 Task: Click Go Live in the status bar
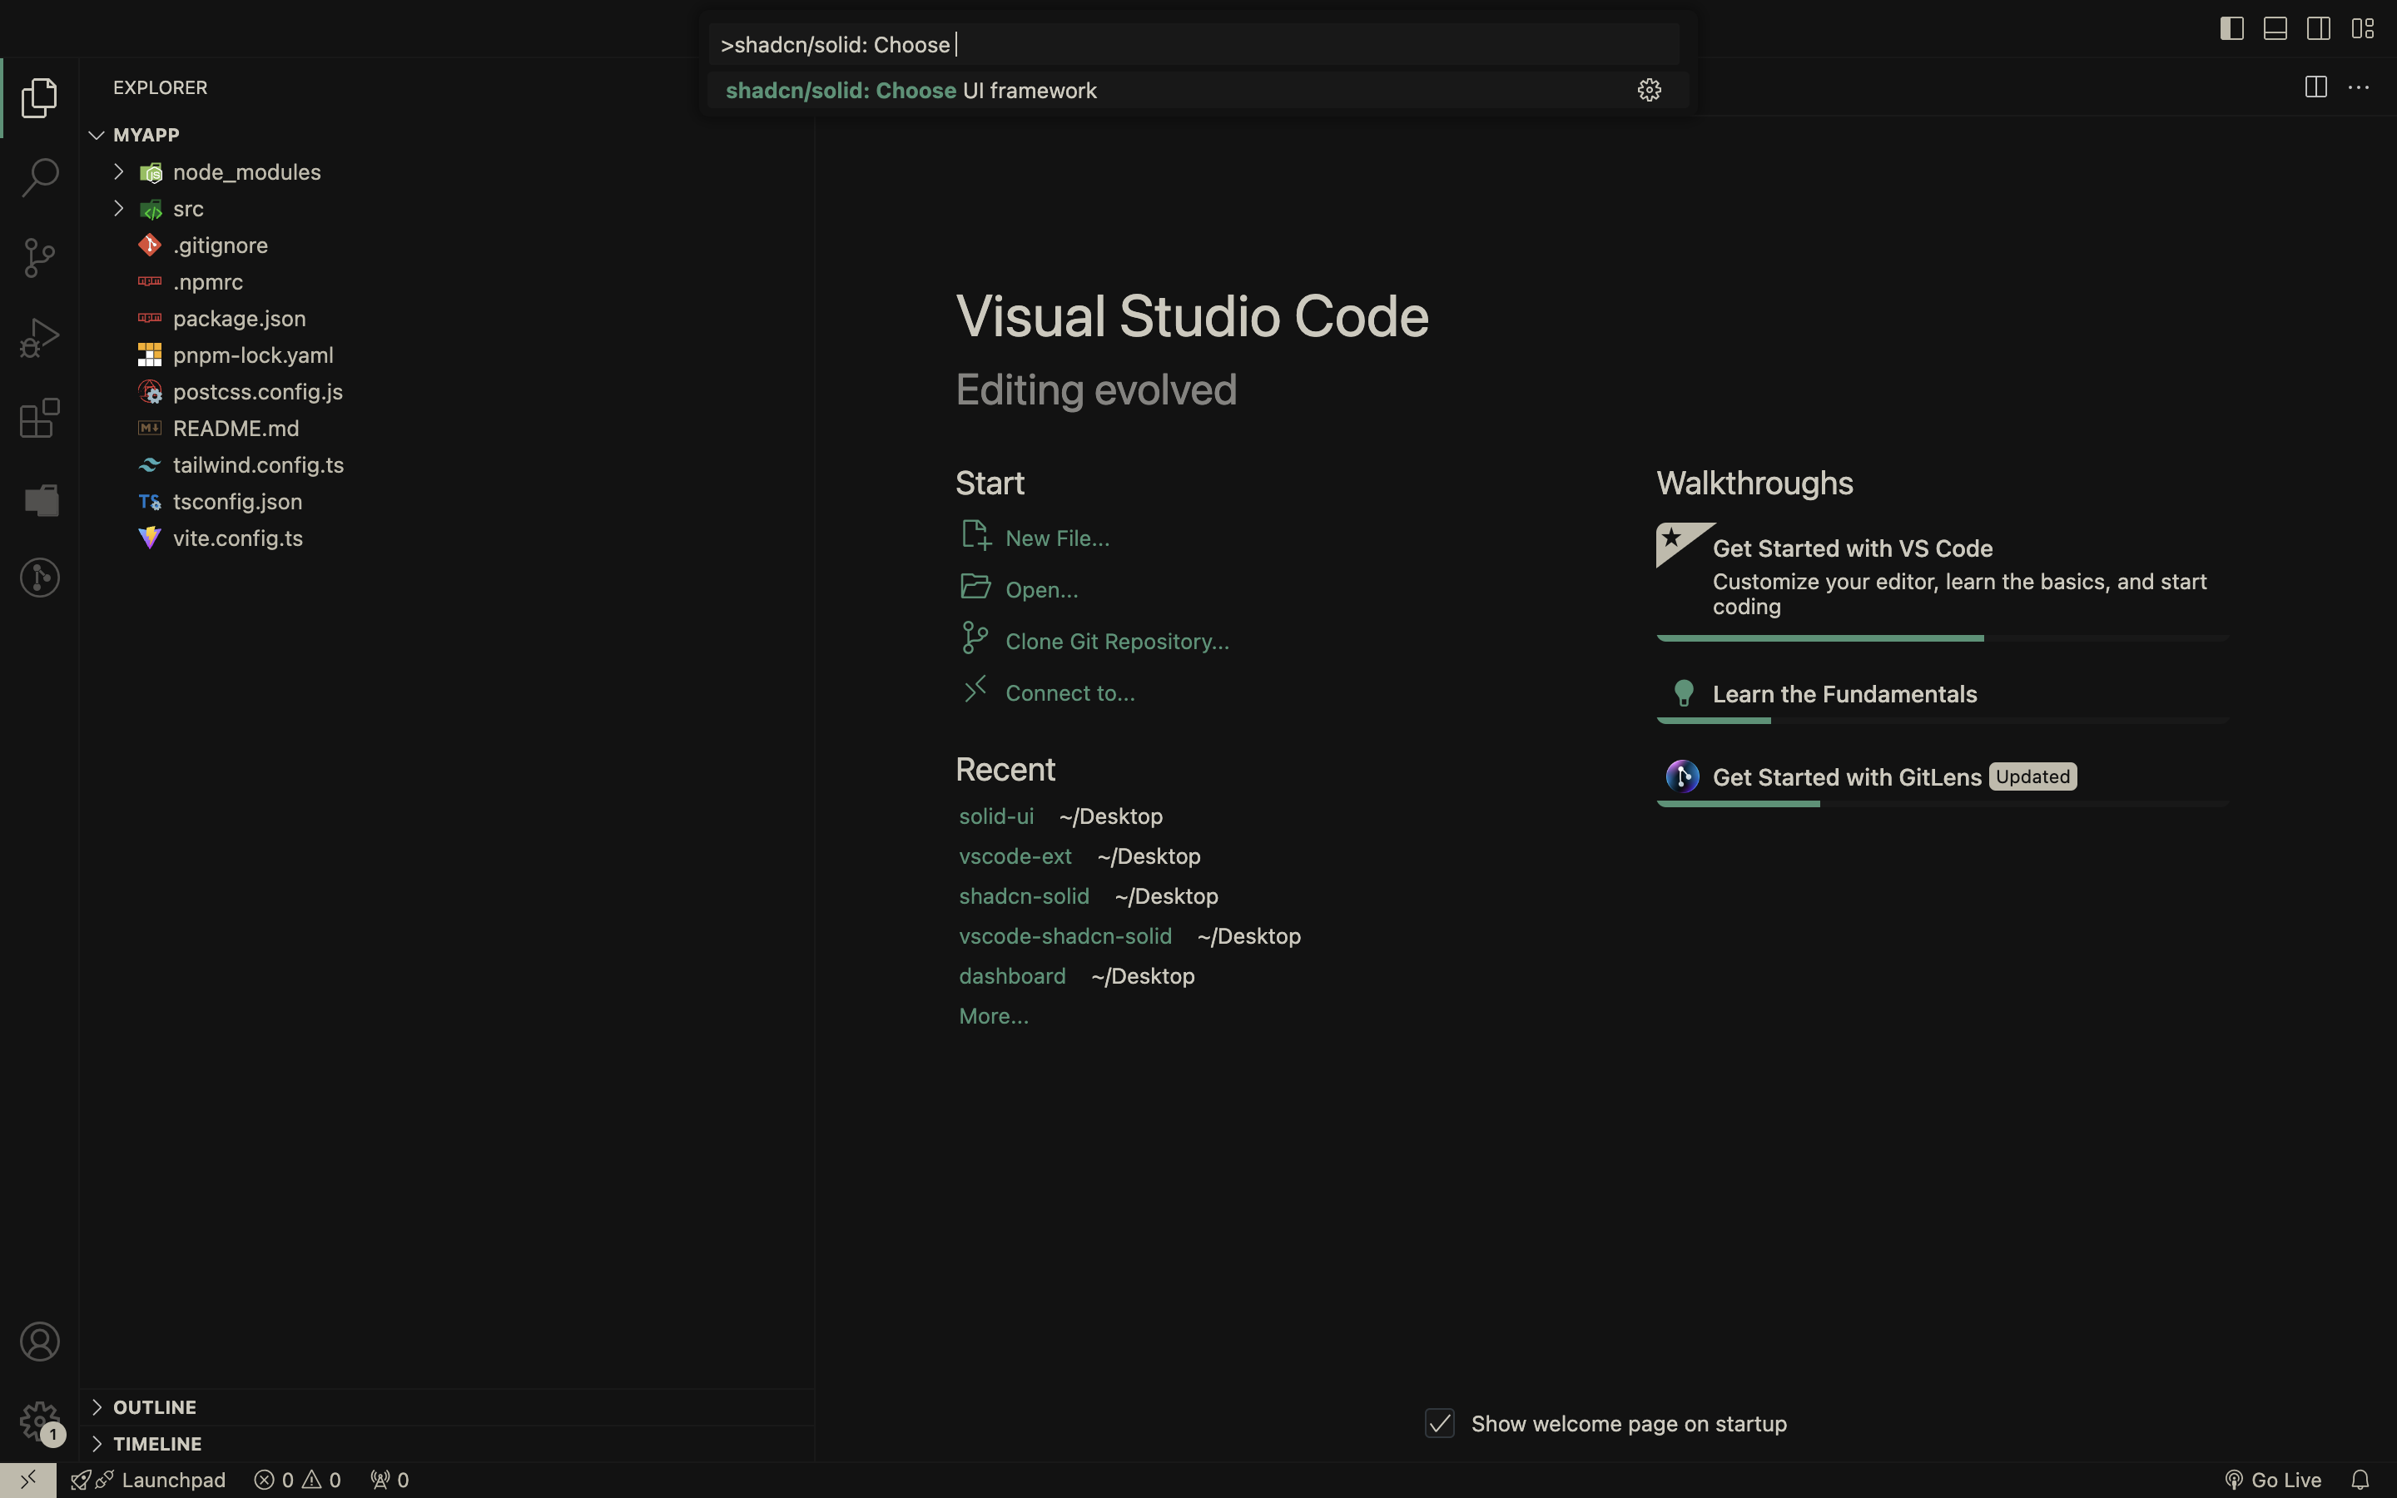pos(2273,1479)
